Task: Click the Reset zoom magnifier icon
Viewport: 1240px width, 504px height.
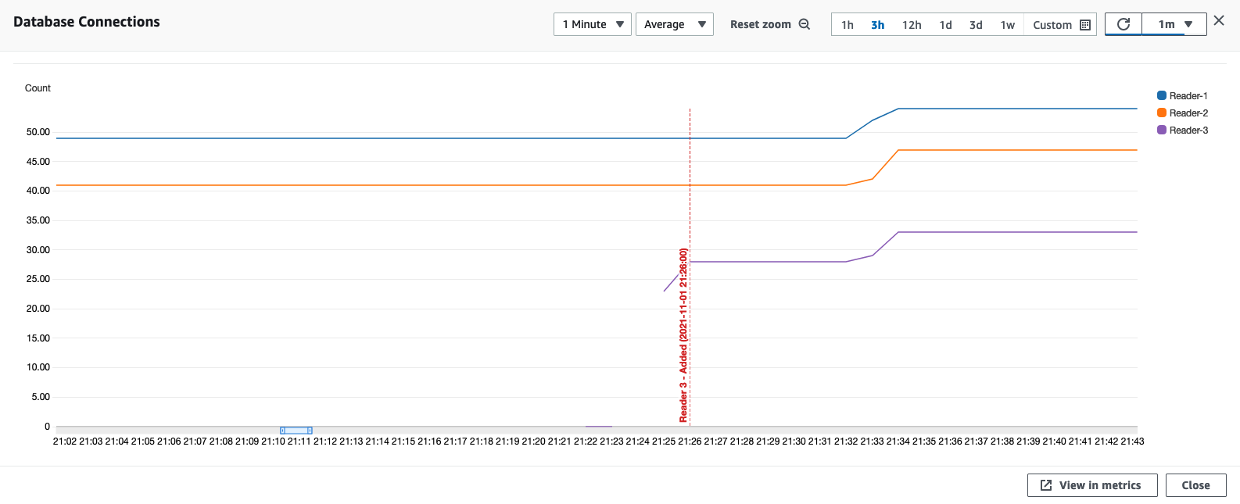Action: [x=804, y=24]
